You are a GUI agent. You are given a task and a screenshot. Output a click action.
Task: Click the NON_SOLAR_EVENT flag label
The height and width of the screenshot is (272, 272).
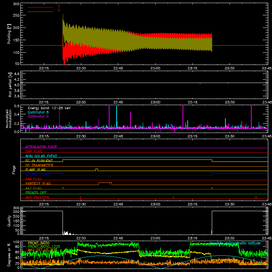pos(41,156)
